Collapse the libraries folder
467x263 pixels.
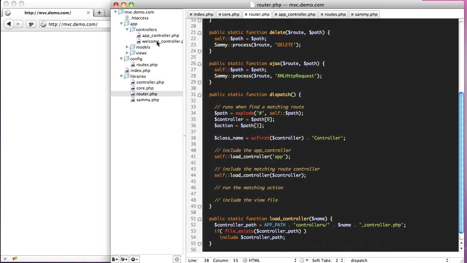[121, 76]
